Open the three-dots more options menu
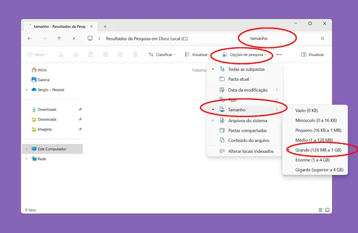358x233 pixels. [279, 54]
